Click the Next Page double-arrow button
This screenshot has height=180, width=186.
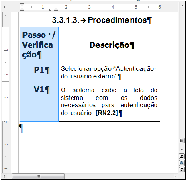182,170
